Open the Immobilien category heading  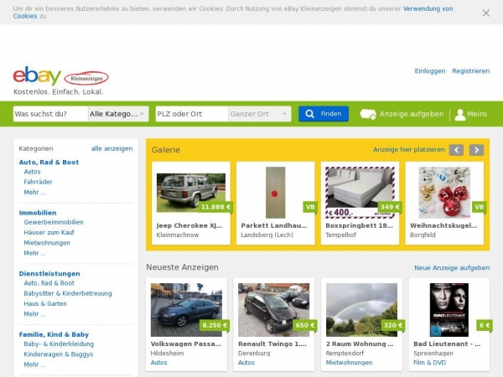[x=38, y=213]
